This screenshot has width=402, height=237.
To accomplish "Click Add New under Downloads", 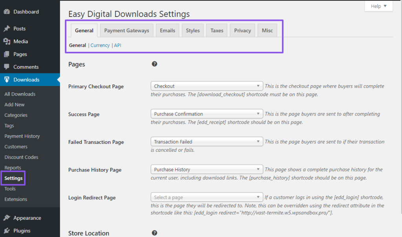I will pos(15,105).
